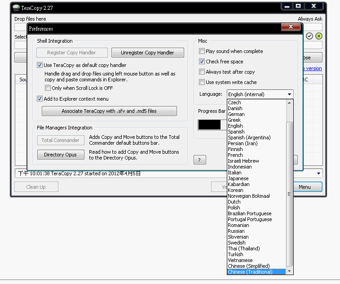The image size is (340, 284).
Task: Select Indonesian language
Action: click(256, 167)
